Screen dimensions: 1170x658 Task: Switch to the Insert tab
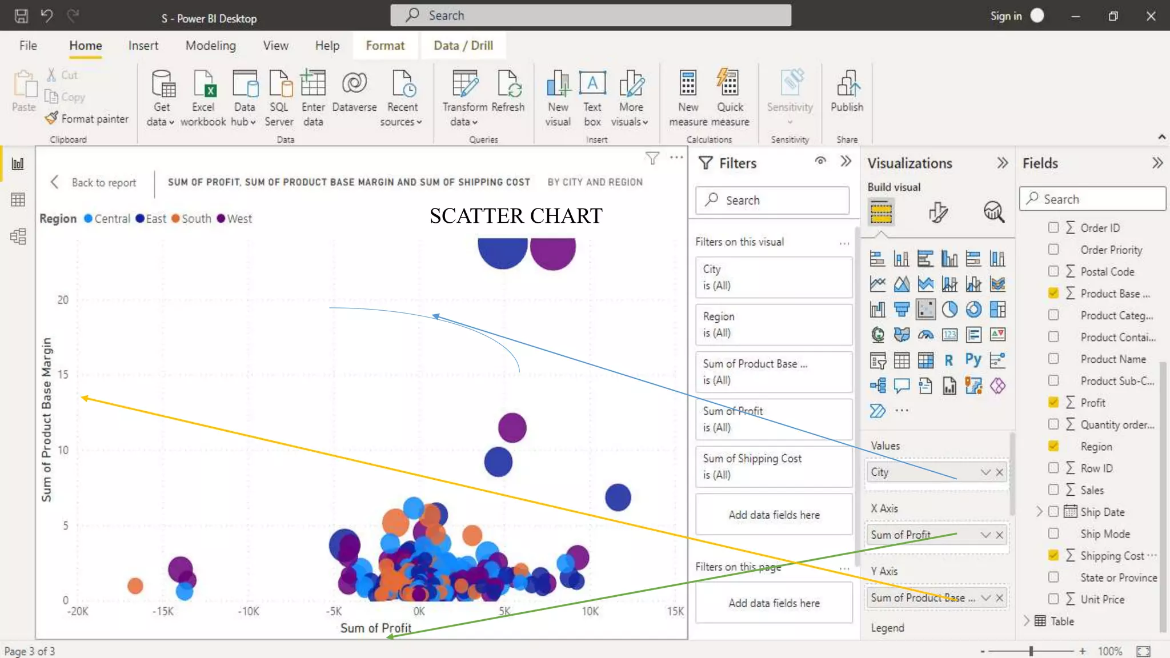coord(143,45)
